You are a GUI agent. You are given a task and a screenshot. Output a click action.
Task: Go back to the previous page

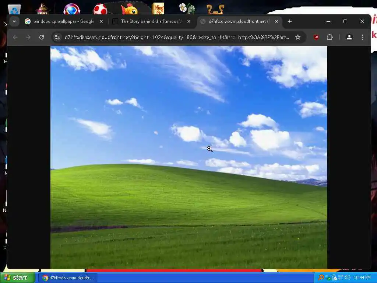[15, 37]
